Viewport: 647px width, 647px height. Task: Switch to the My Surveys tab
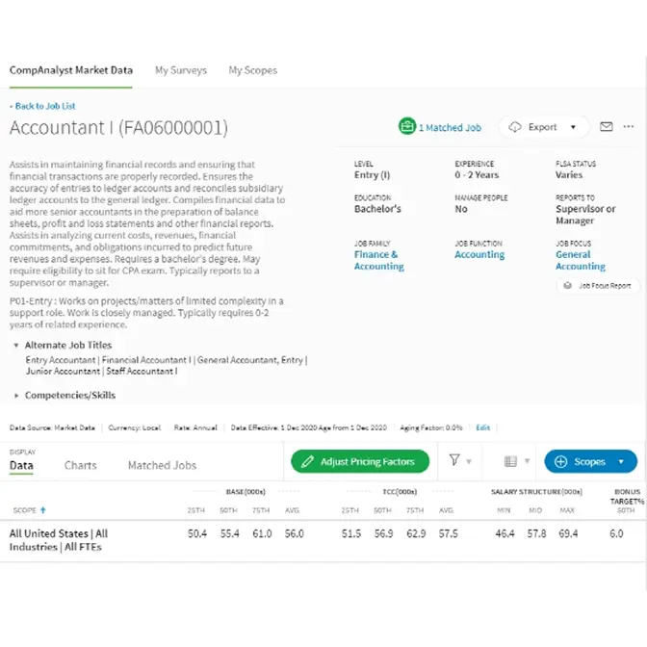pos(181,70)
